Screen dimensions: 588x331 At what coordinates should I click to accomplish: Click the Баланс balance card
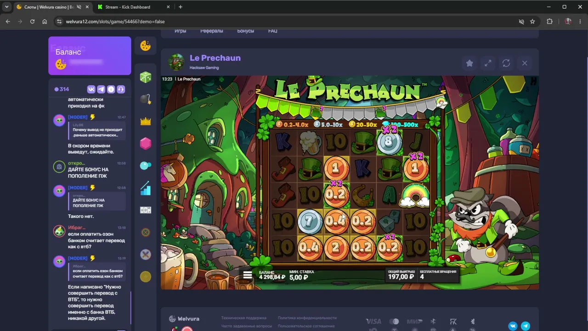pos(90,56)
